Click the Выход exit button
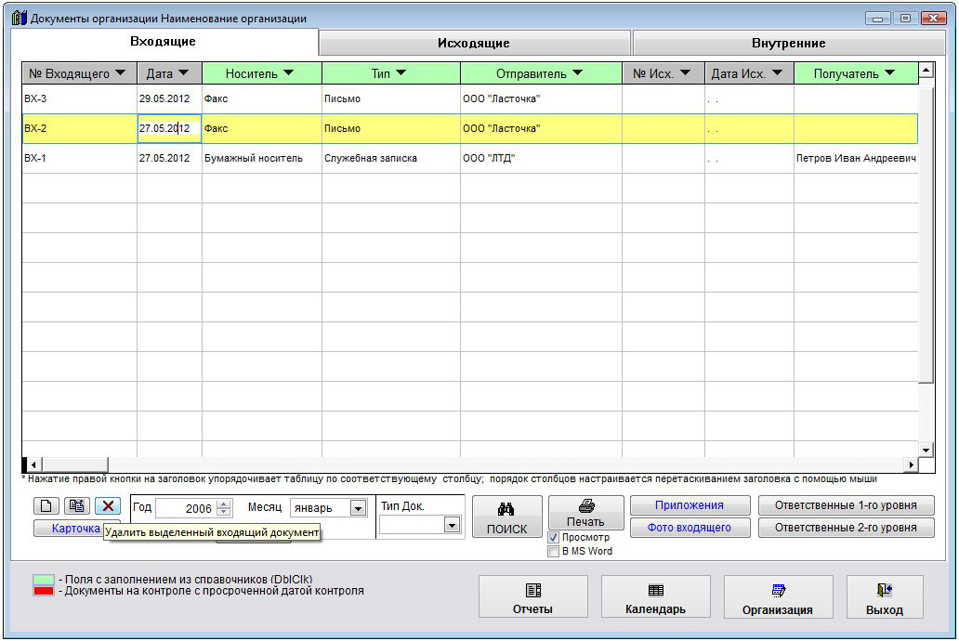This screenshot has height=641, width=959. [885, 597]
